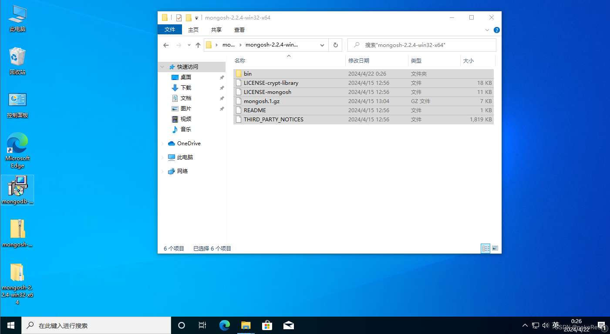Open Explorer help via the blue question mark
This screenshot has height=334, width=610.
497,30
